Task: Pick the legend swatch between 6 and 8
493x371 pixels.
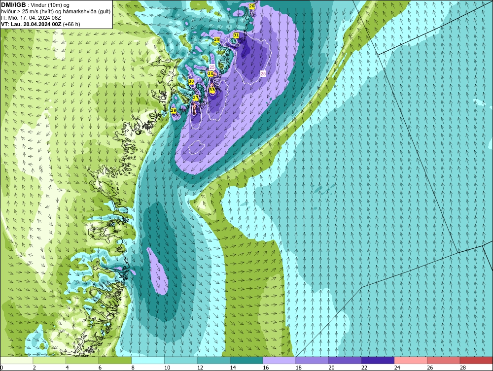Action: coord(115,360)
